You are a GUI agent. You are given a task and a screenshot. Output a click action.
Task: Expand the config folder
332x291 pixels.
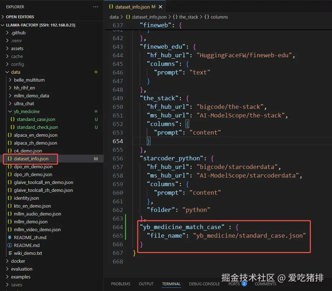(x=17, y=64)
